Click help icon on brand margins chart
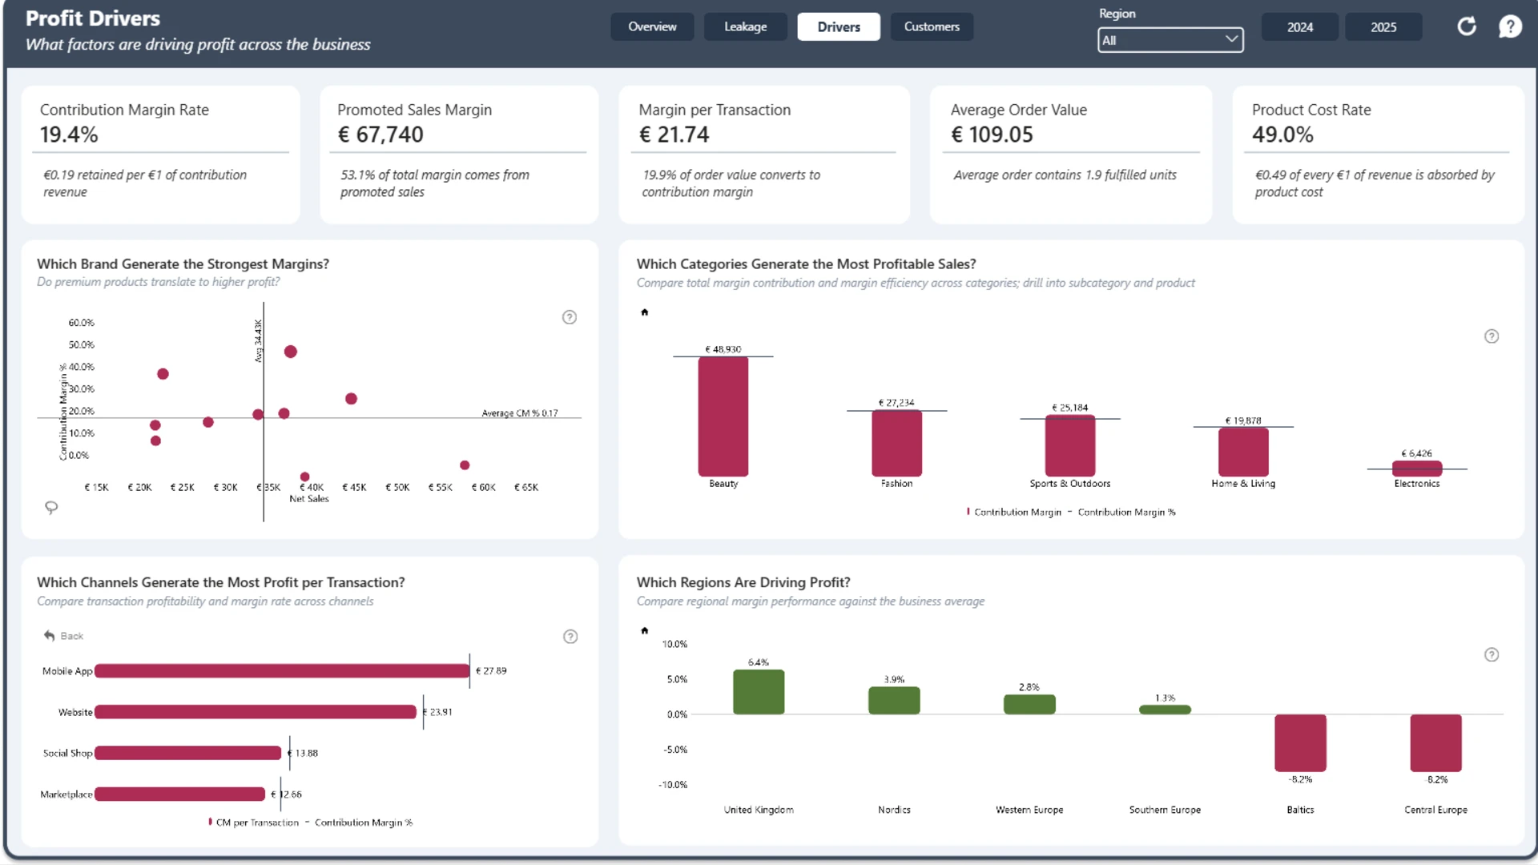The image size is (1538, 865). click(570, 317)
